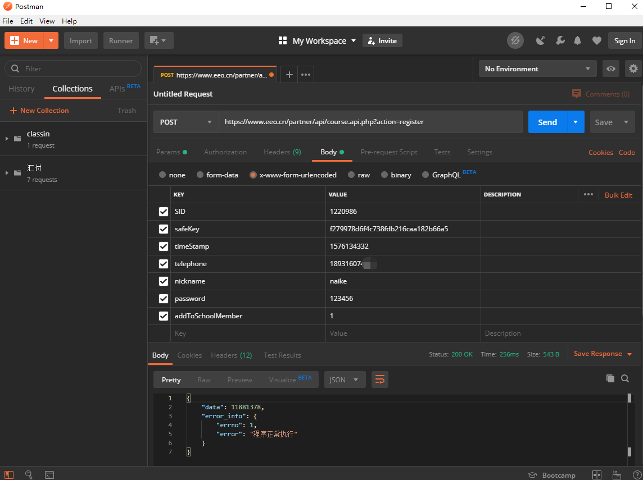Open the JSON response format dropdown
Screen dimensions: 643x480
[x=345, y=380]
